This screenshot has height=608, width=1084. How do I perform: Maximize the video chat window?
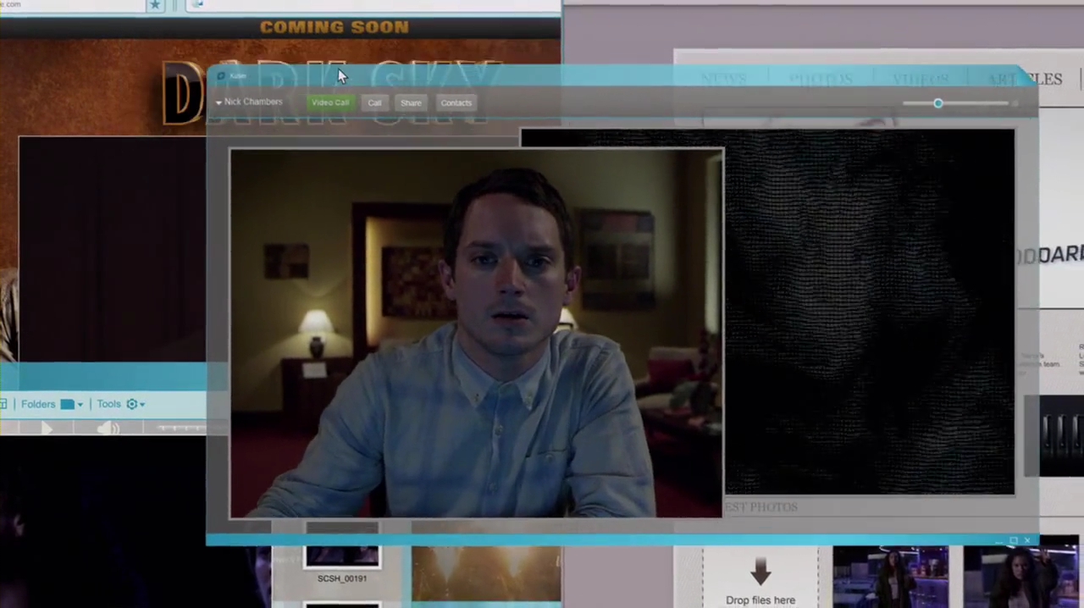(x=1013, y=540)
